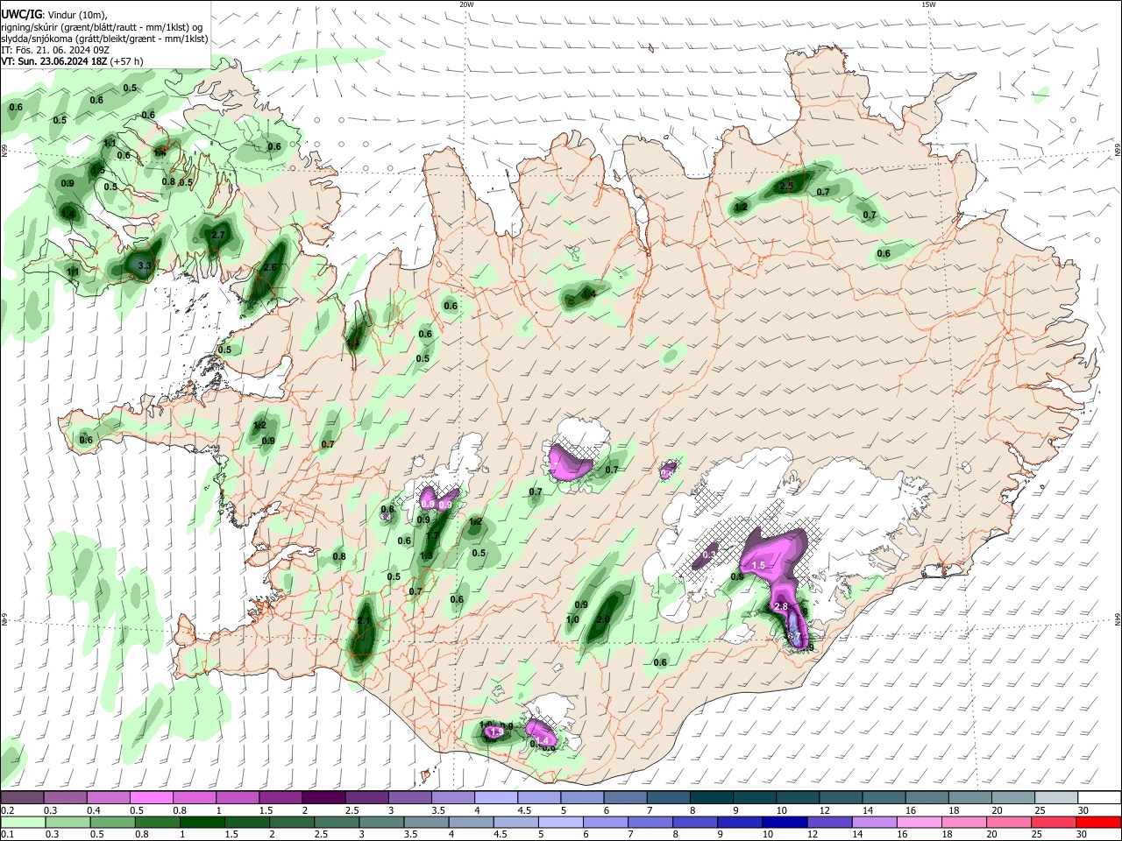This screenshot has width=1122, height=841.
Task: Click the 2.1 rainfall value on the map
Action: pyautogui.click(x=365, y=620)
